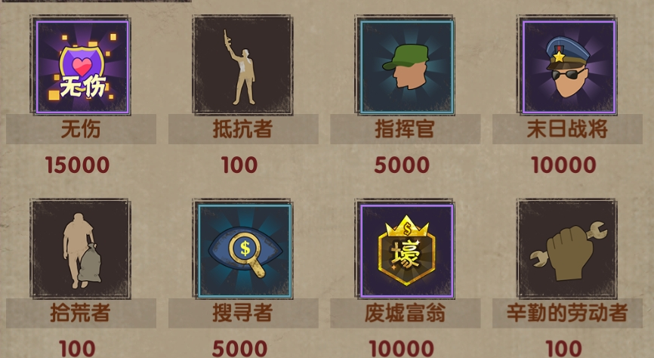654x358 pixels.
Task: Open the 废墟富翁 golden crown badge icon
Action: pyautogui.click(x=406, y=249)
